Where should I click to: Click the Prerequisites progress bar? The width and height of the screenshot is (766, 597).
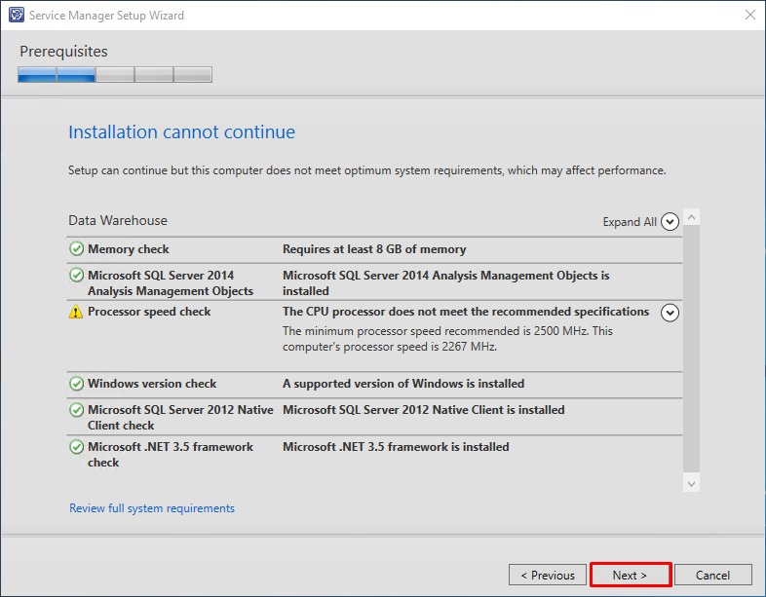point(115,74)
